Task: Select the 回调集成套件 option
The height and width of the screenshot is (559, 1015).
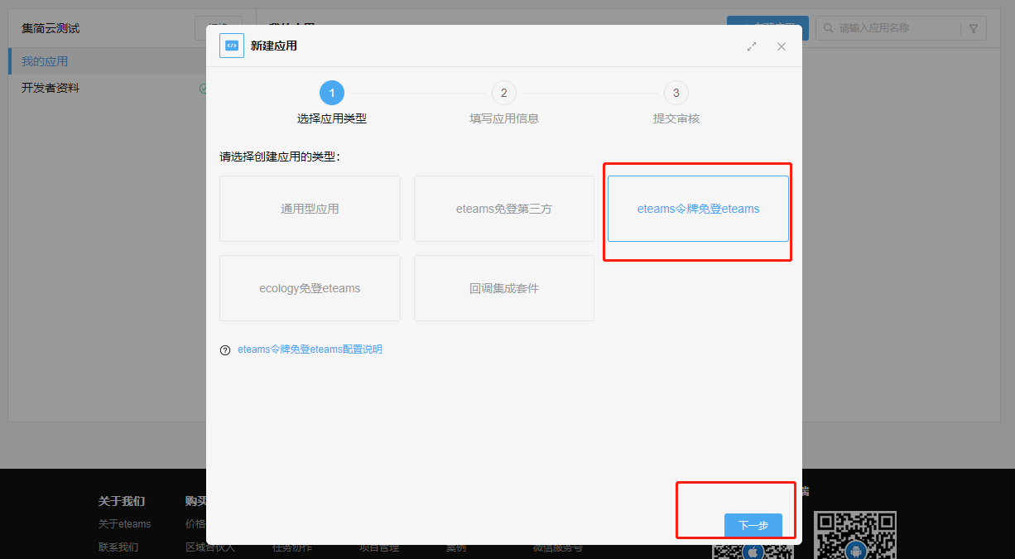Action: 503,288
